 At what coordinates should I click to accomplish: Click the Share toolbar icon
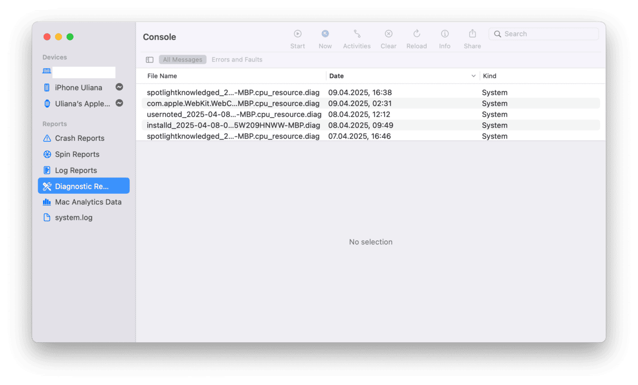472,34
